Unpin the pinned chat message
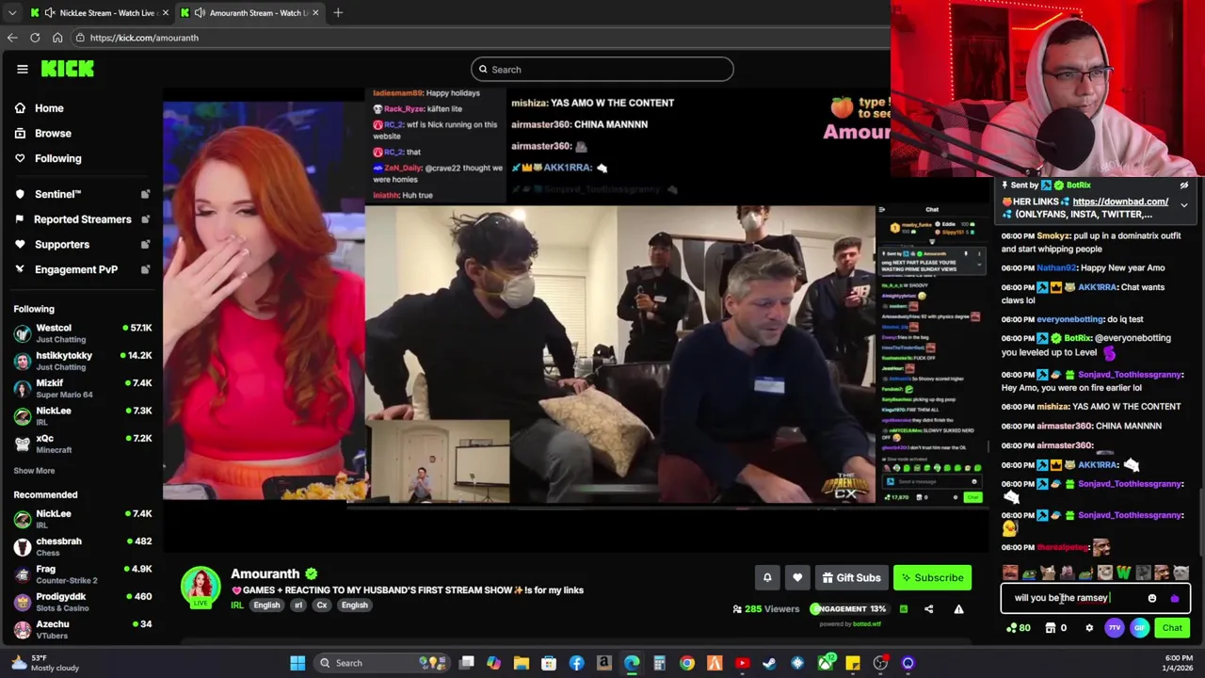The image size is (1205, 678). coord(1184,186)
